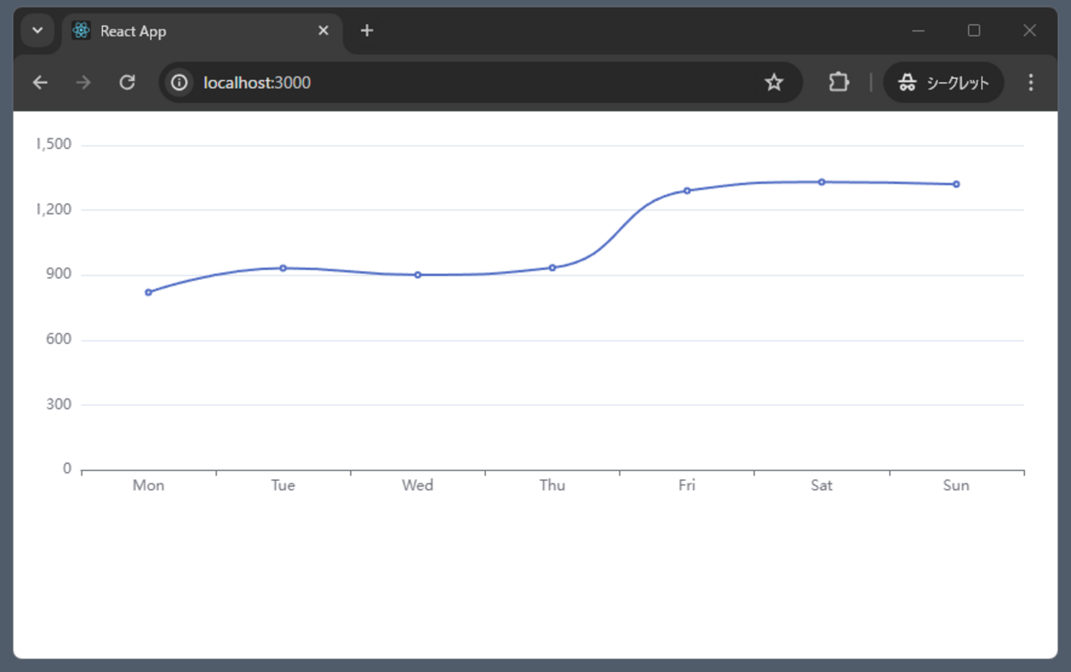The width and height of the screenshot is (1071, 672).
Task: Click the site information icon in address bar
Action: point(179,82)
